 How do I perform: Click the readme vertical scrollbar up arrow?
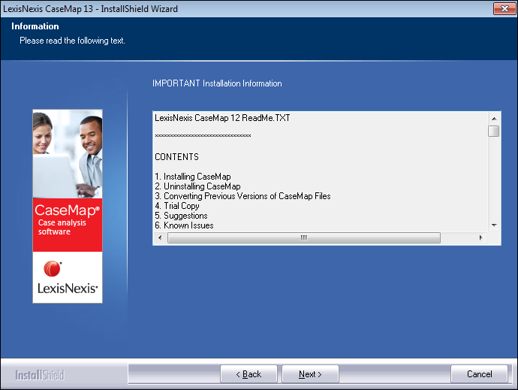493,118
